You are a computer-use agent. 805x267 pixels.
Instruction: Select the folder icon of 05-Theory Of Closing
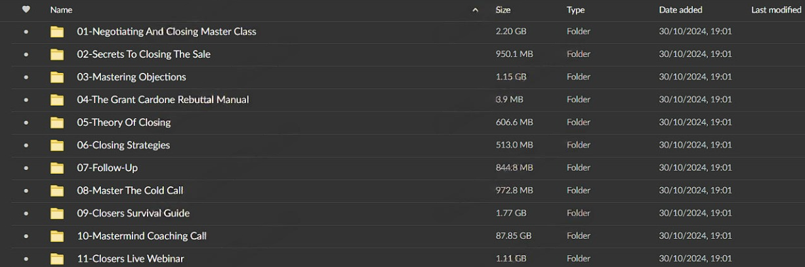tap(57, 123)
